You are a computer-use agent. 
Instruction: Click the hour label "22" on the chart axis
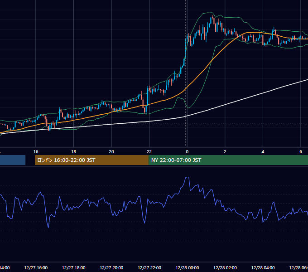tap(149, 152)
